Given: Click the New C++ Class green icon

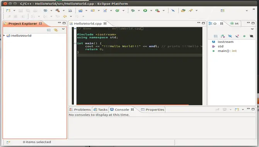Looking at the screenshot, I should [118, 10].
